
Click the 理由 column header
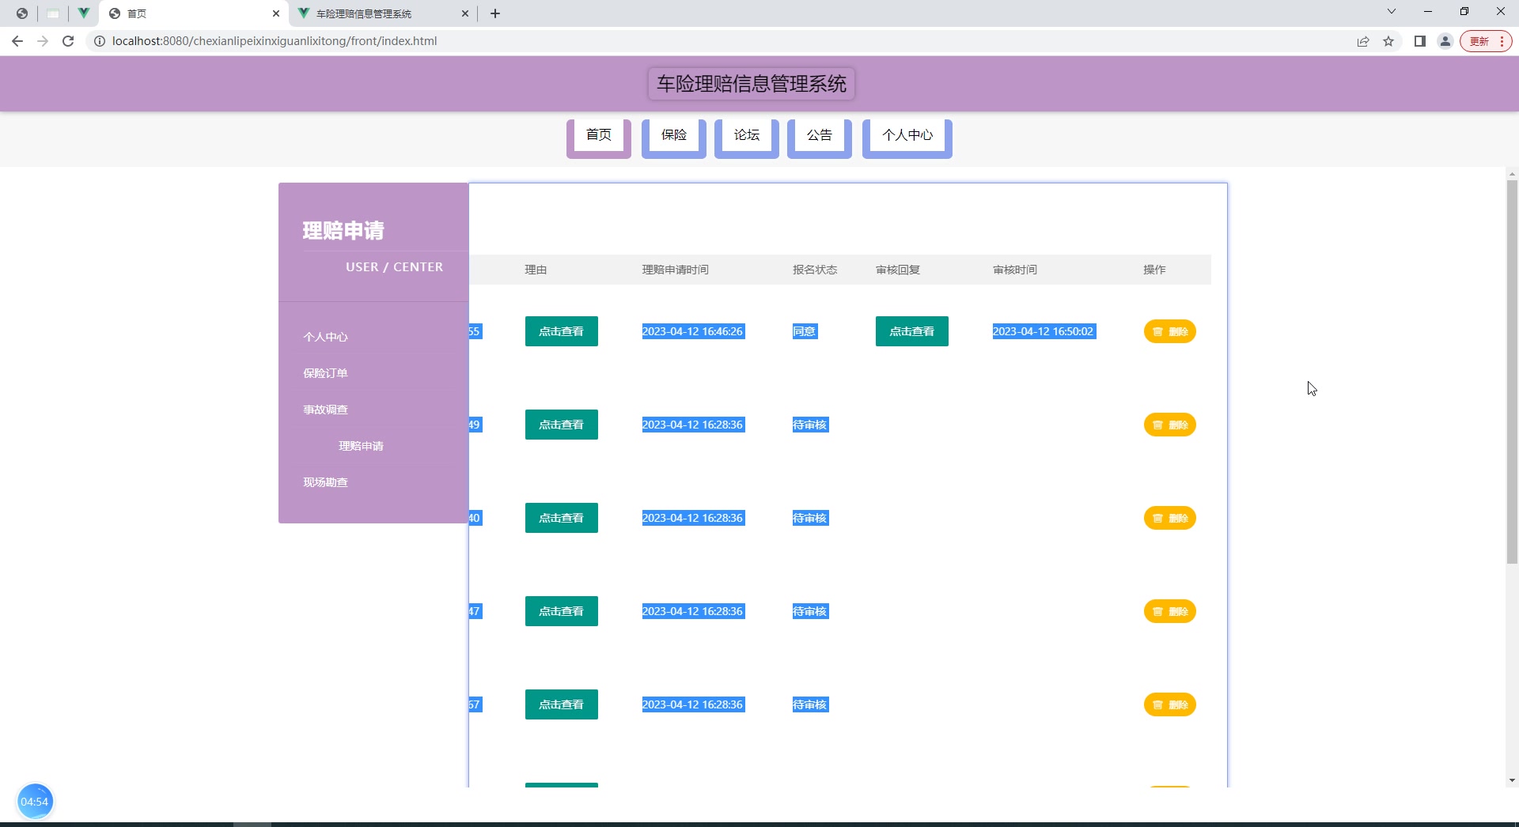point(536,270)
